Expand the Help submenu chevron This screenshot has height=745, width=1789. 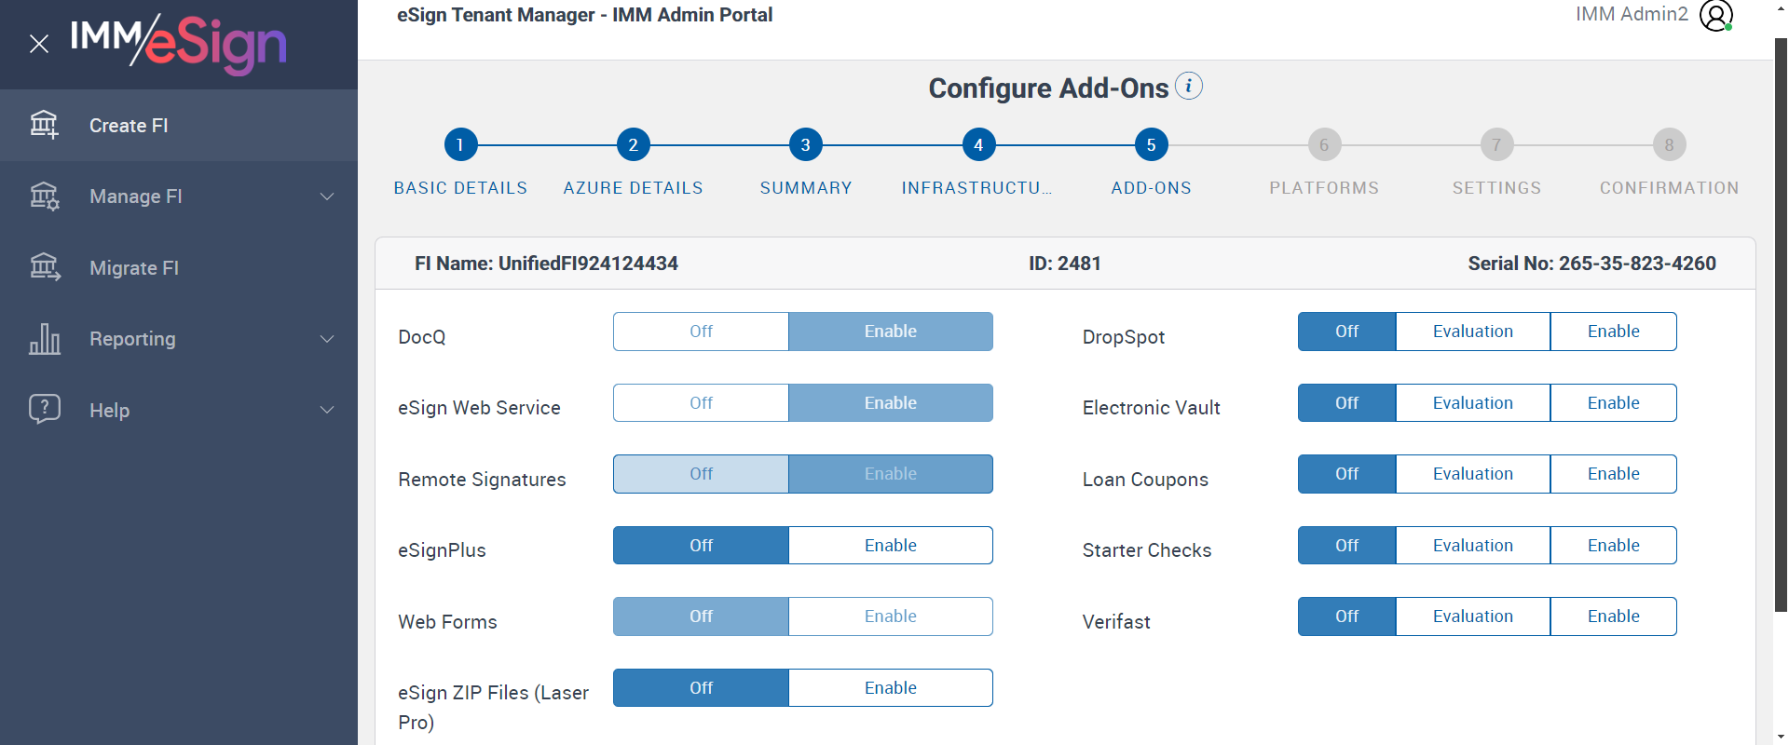click(x=327, y=410)
